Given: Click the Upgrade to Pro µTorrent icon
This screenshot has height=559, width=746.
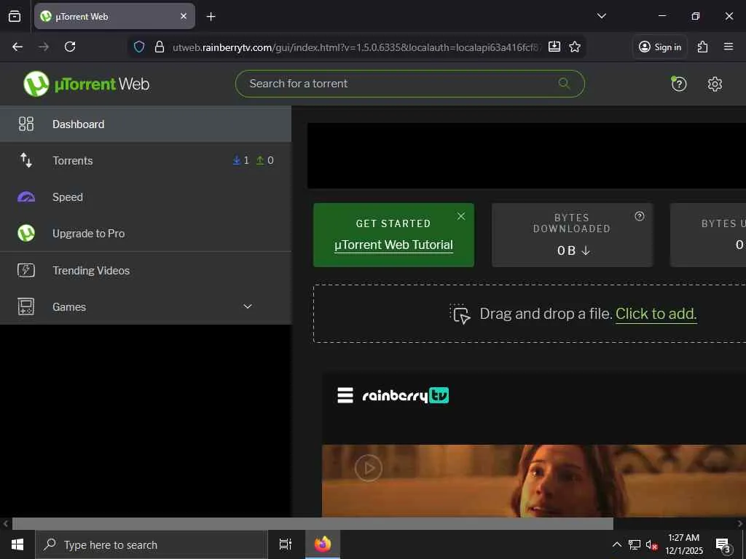Looking at the screenshot, I should [x=26, y=233].
